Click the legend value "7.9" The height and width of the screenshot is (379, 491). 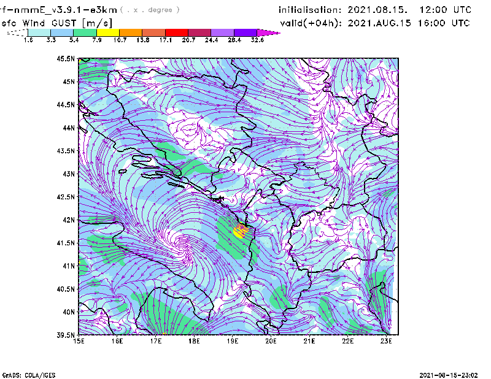click(97, 40)
